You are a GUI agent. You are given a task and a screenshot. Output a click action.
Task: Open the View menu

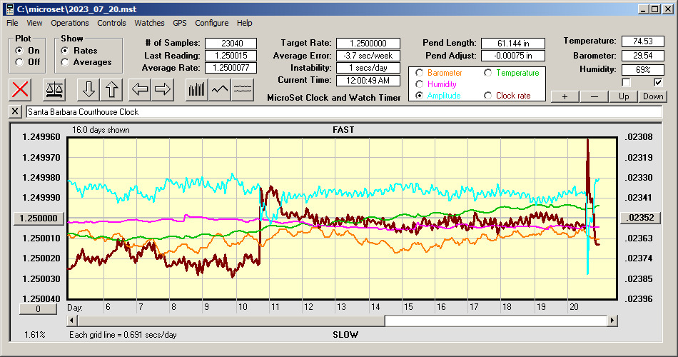point(34,23)
